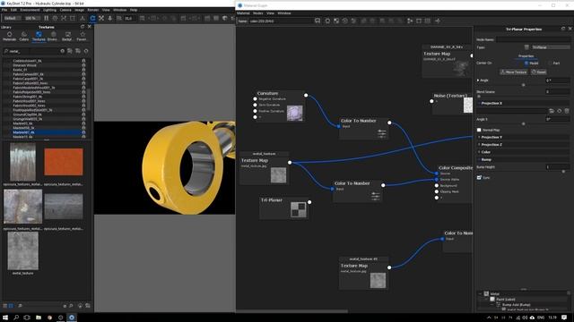The width and height of the screenshot is (574, 322).
Task: Click output socket of the Tri-Planar node
Action: (309, 202)
